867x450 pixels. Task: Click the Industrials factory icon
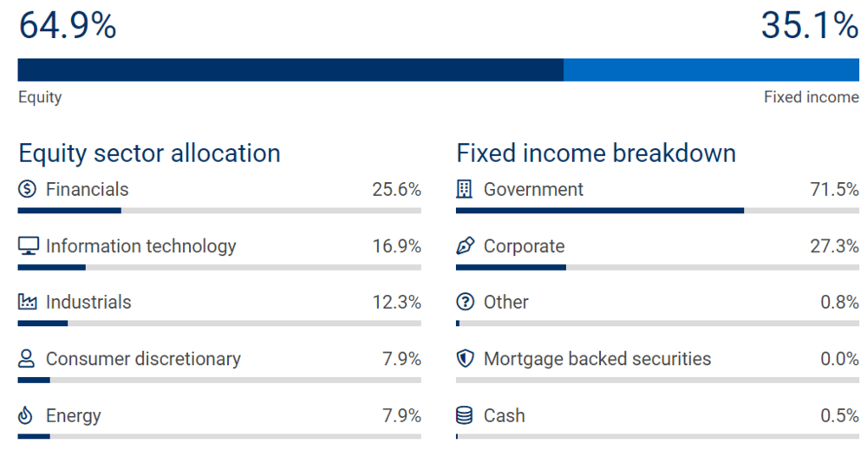[27, 302]
